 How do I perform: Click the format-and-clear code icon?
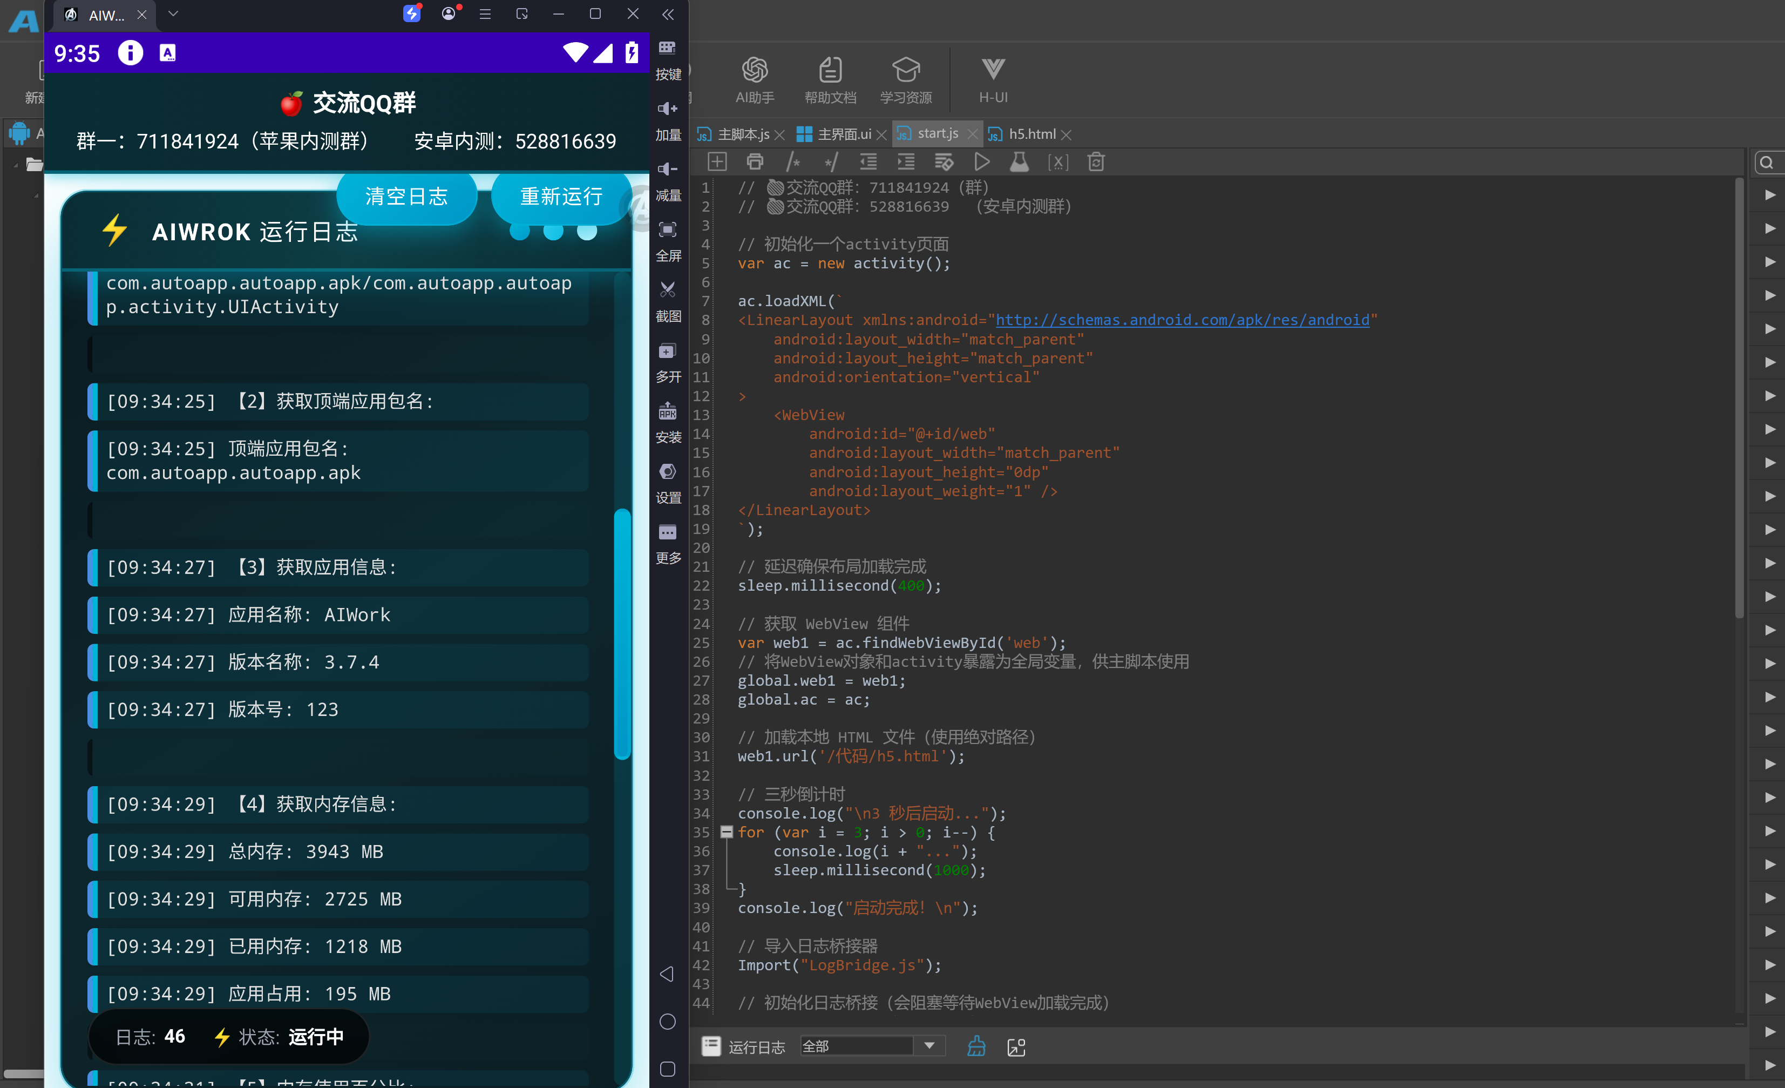(x=944, y=161)
